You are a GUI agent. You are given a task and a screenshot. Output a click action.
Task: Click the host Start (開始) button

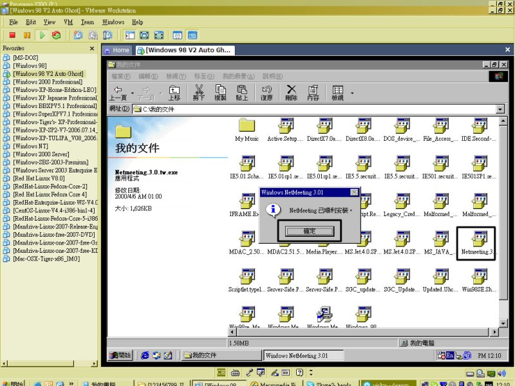12,383
